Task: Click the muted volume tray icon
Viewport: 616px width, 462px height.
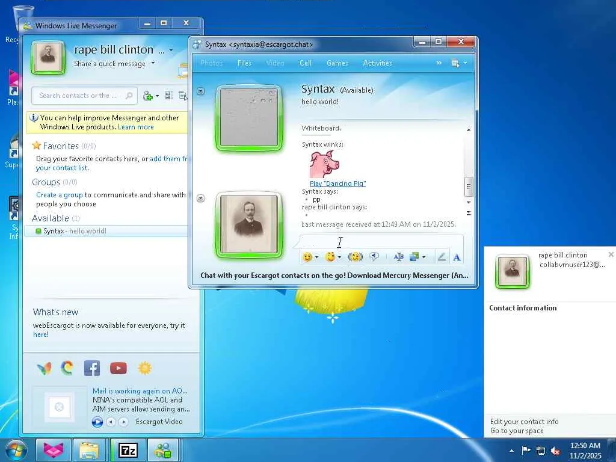Action: (555, 451)
